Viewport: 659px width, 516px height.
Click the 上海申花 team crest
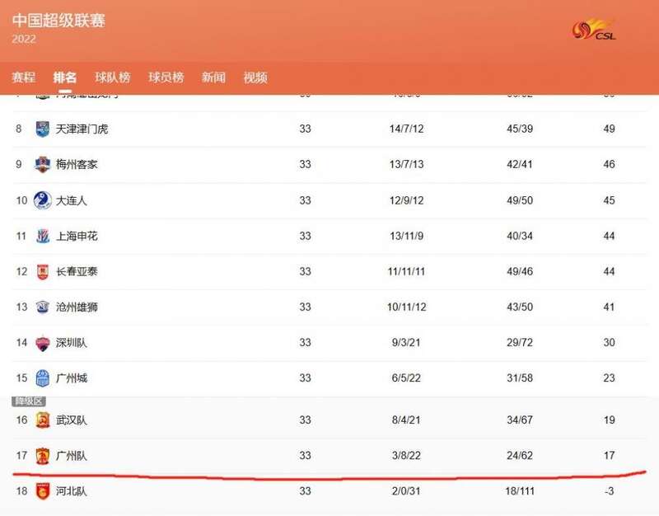coord(43,236)
